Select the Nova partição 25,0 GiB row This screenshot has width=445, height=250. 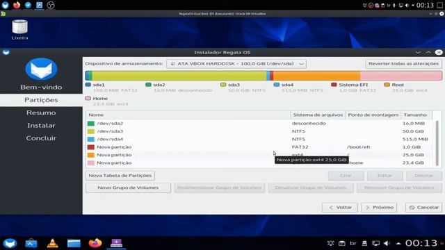tap(259, 155)
